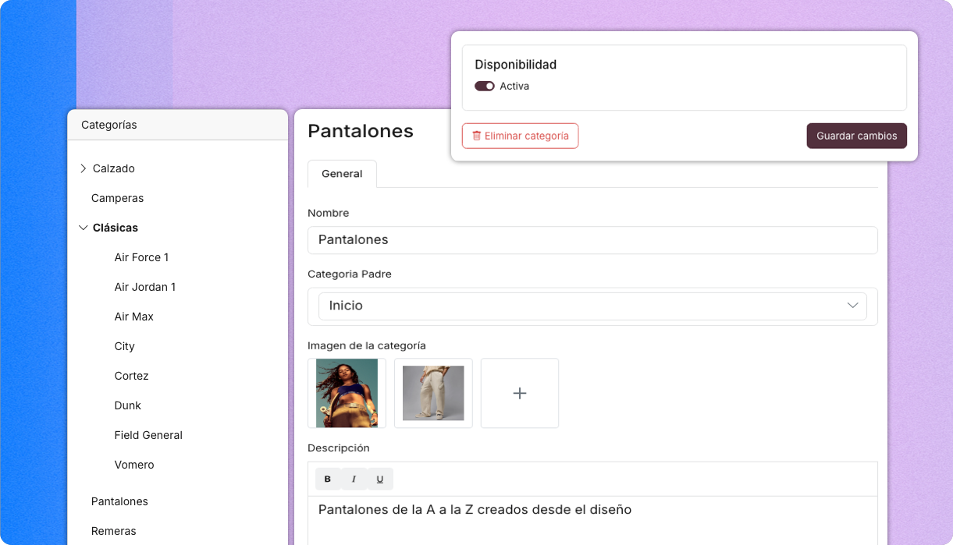Screen dimensions: 953x545
Task: Select the Vomero subcategory
Action: tap(134, 465)
